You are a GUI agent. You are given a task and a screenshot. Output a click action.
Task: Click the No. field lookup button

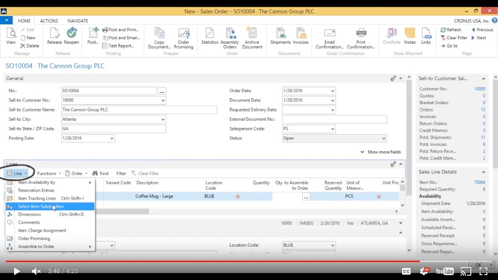pos(162,92)
